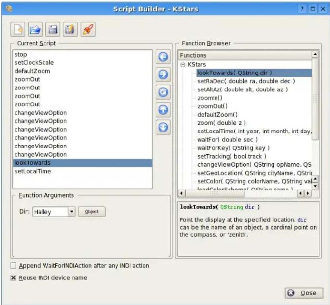Run the script with the rocket icon
Screen dimensions: 330x305
88,29
